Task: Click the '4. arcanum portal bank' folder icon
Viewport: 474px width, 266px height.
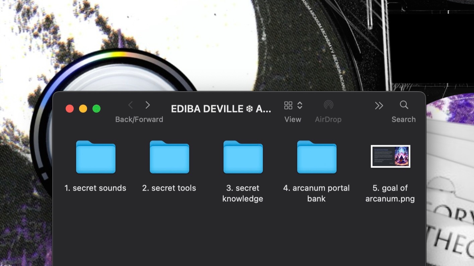Action: (317, 157)
